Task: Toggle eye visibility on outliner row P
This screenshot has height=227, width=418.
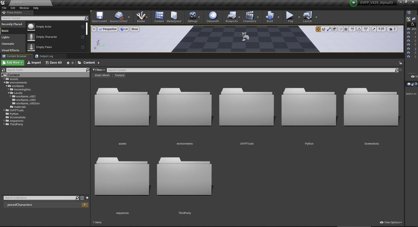Action: 409,45
